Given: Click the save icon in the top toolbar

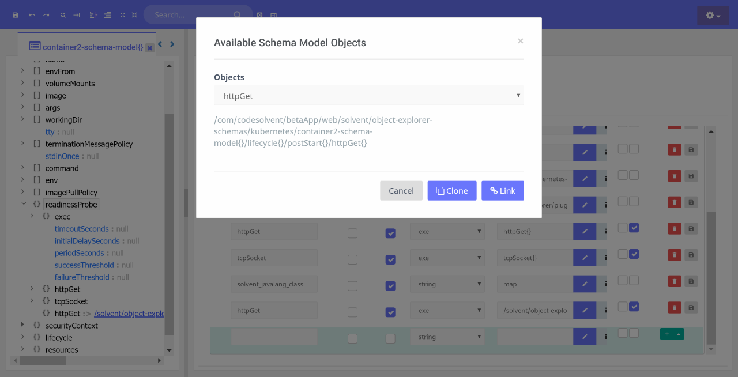Looking at the screenshot, I should pyautogui.click(x=16, y=15).
